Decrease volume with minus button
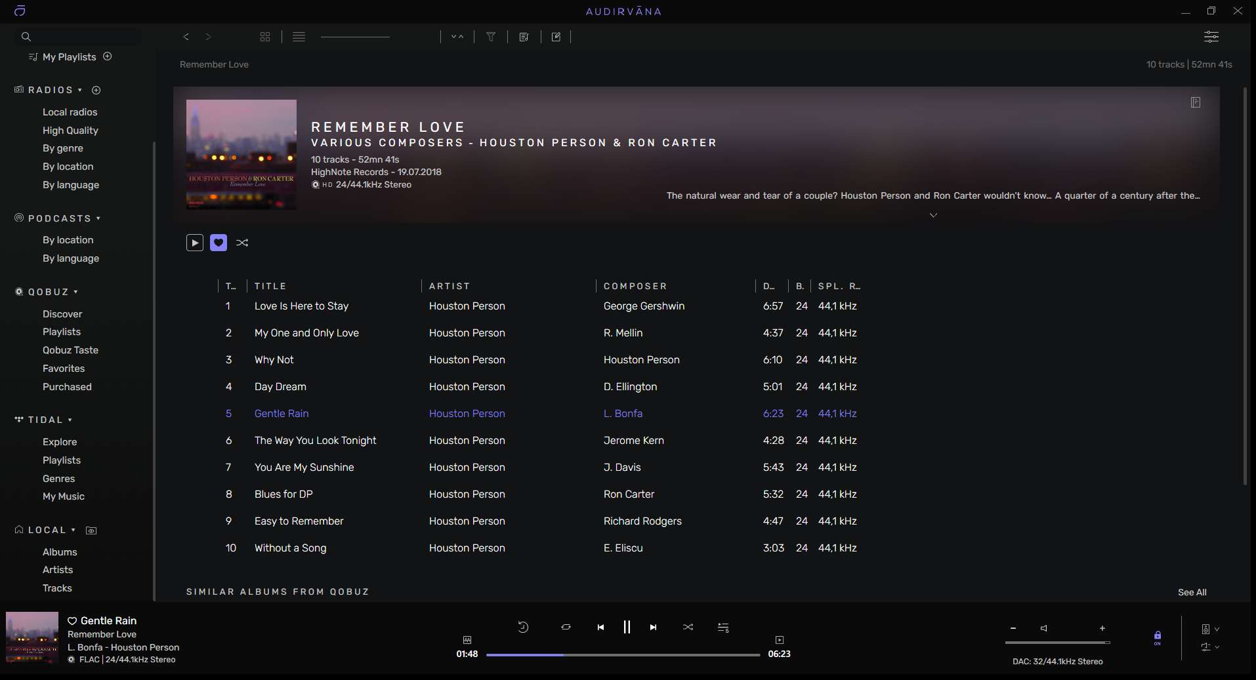 tap(1013, 628)
